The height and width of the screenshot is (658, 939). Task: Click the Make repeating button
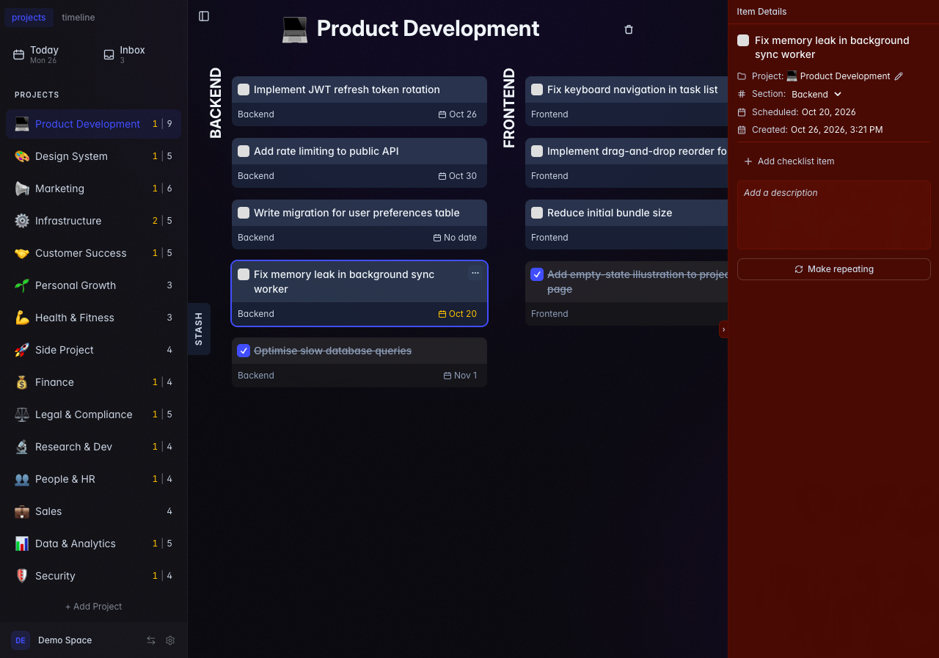(834, 269)
